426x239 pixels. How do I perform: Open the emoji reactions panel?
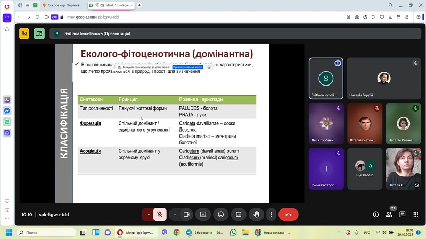pos(220,215)
